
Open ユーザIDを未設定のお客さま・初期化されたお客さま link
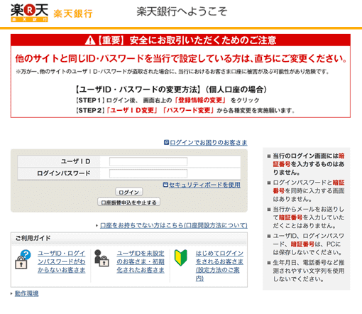tap(141, 261)
